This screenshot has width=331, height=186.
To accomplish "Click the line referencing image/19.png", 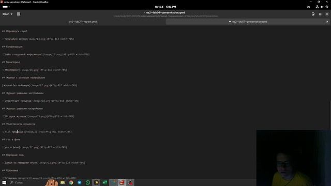I will pyautogui.click(x=38, y=116).
